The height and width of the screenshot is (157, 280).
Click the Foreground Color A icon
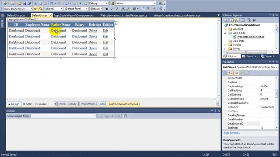tap(123, 9)
